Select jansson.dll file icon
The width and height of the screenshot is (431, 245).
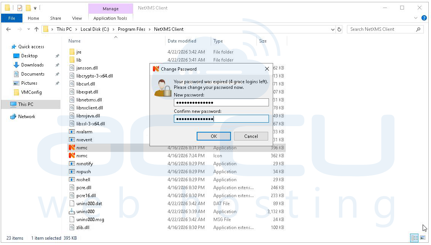[x=72, y=68]
